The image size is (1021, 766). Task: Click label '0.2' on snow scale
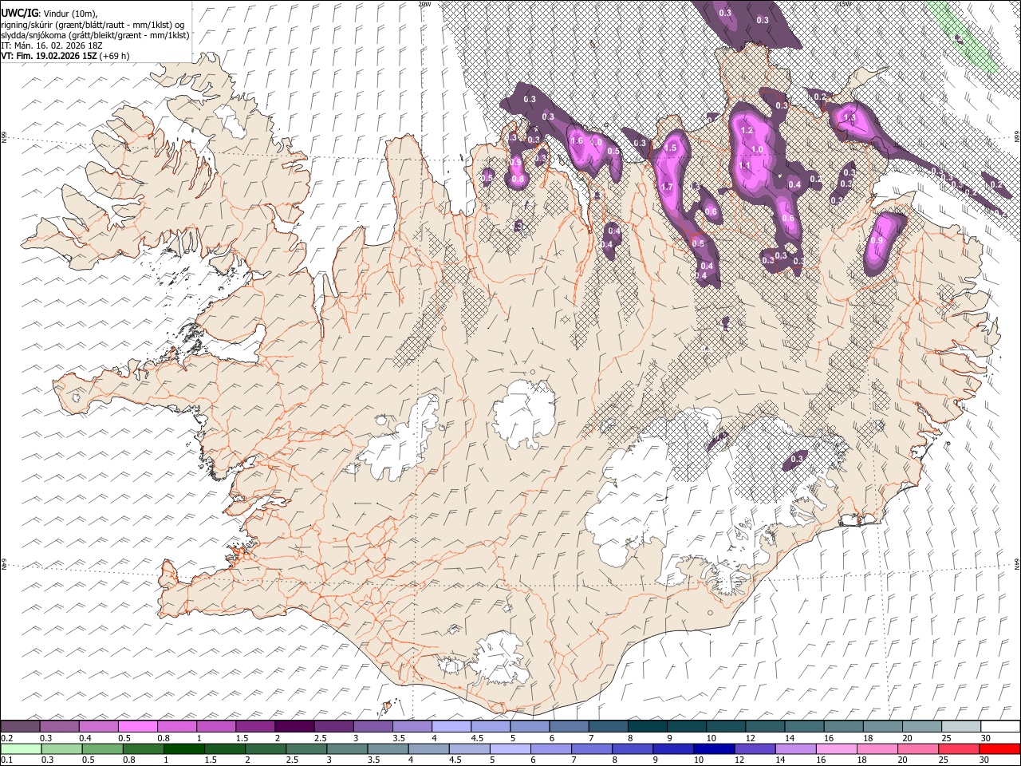(6, 738)
